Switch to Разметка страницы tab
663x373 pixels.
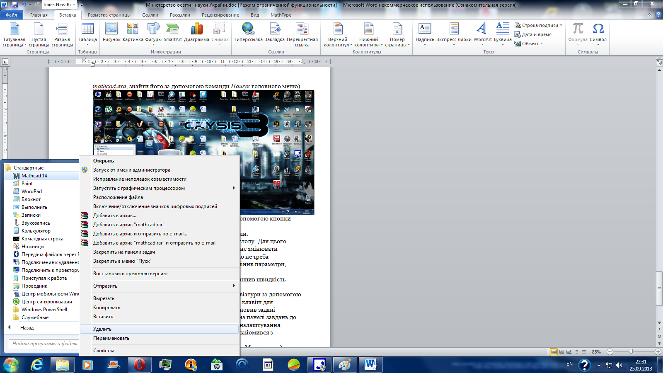coord(109,15)
